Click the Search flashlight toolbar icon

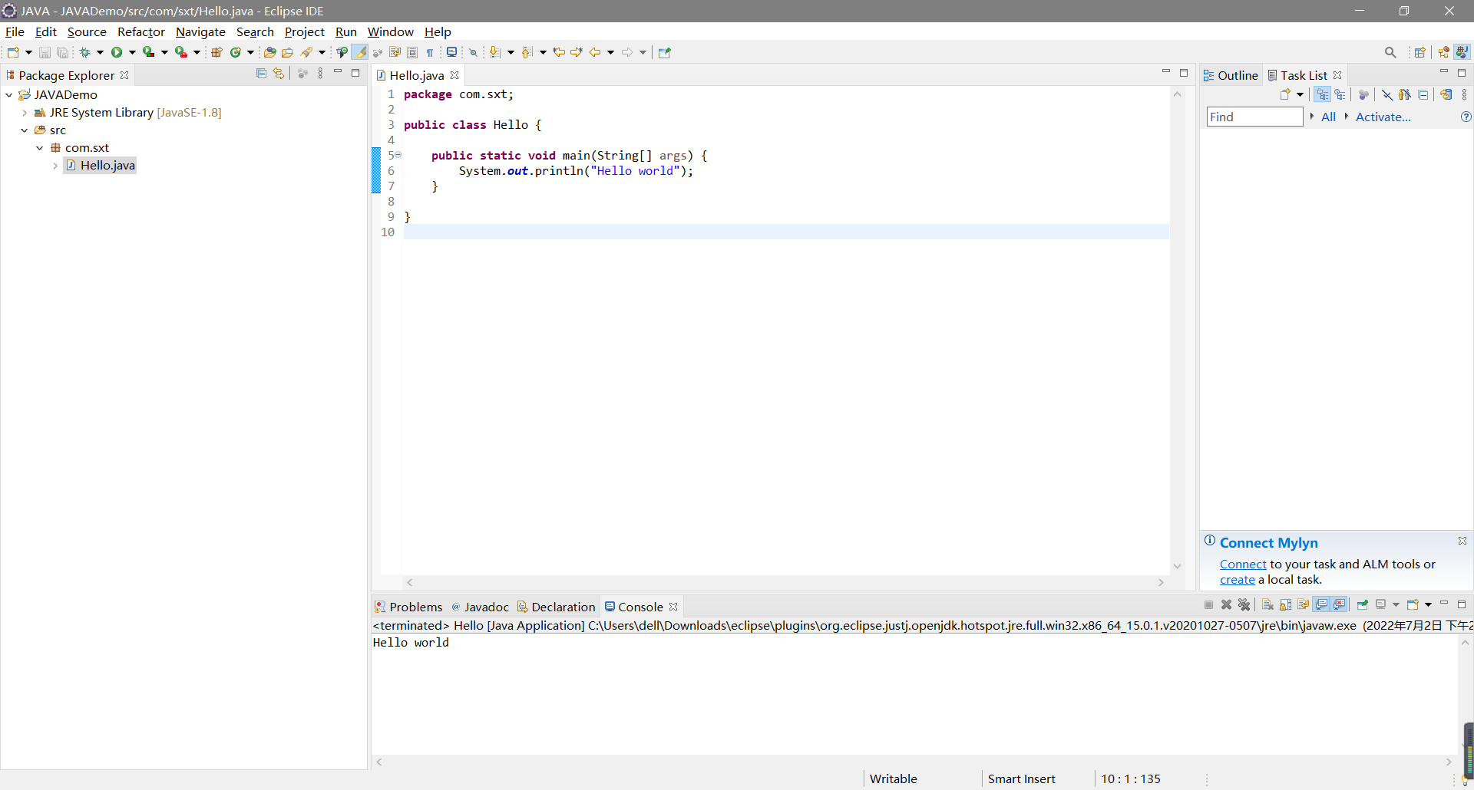(x=306, y=52)
